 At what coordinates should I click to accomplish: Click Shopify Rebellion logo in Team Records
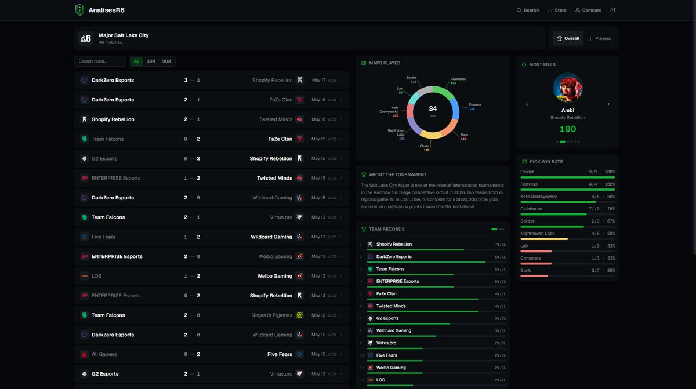(370, 245)
